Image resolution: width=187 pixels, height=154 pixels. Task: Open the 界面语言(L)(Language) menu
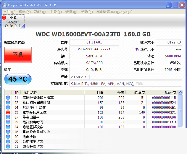tap(114, 12)
